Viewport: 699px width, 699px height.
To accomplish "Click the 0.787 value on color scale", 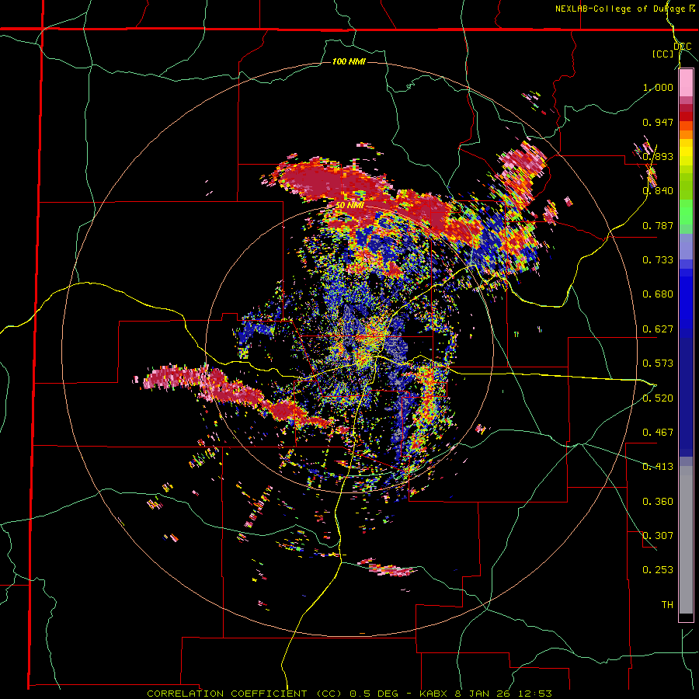I will (x=658, y=225).
